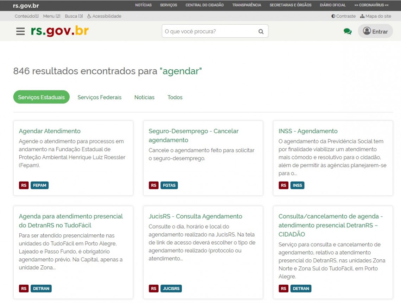Open the INSS - Agendamento result
Viewport: 401px width, 303px height.
[x=308, y=131]
